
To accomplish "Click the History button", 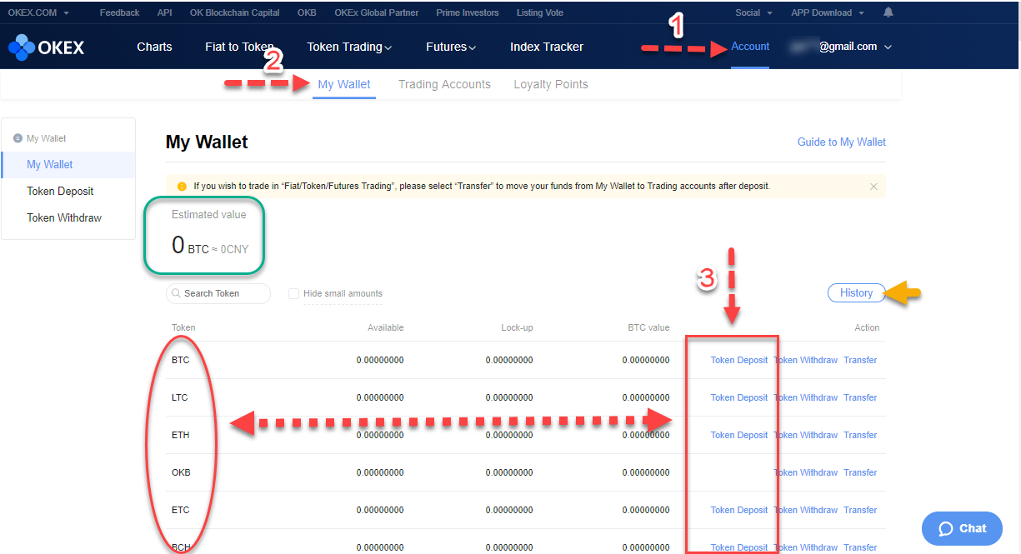I will coord(856,292).
